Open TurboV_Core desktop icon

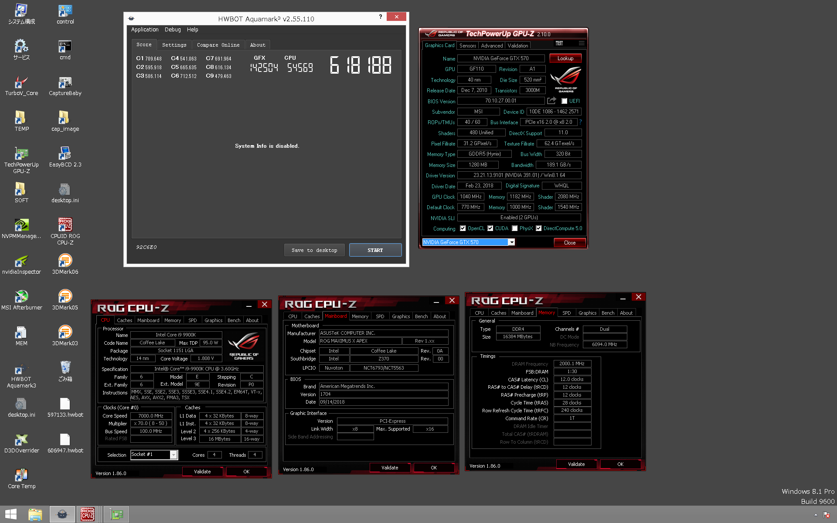point(21,85)
